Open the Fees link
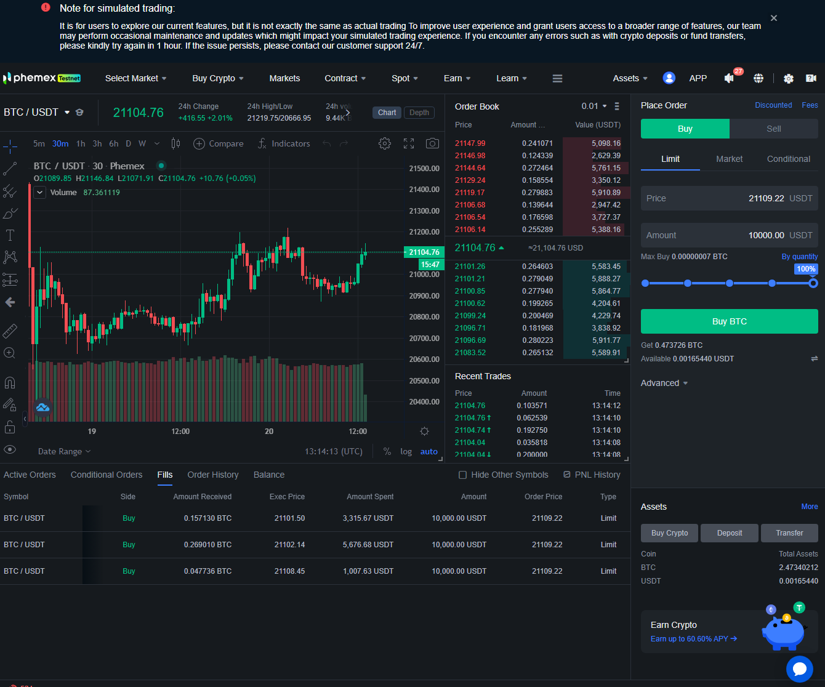This screenshot has height=687, width=825. pos(810,105)
